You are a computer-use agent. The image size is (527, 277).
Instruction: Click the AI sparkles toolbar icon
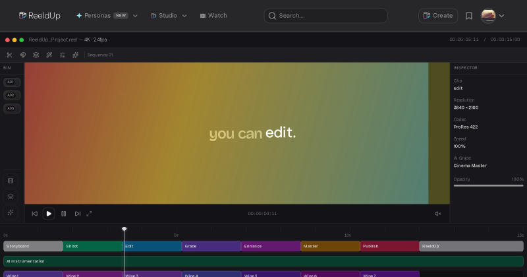75,55
